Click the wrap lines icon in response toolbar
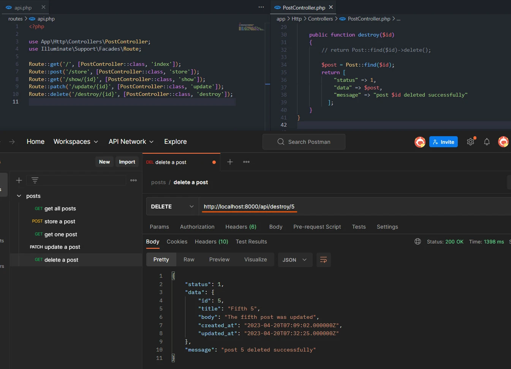This screenshot has height=369, width=511. (x=323, y=260)
